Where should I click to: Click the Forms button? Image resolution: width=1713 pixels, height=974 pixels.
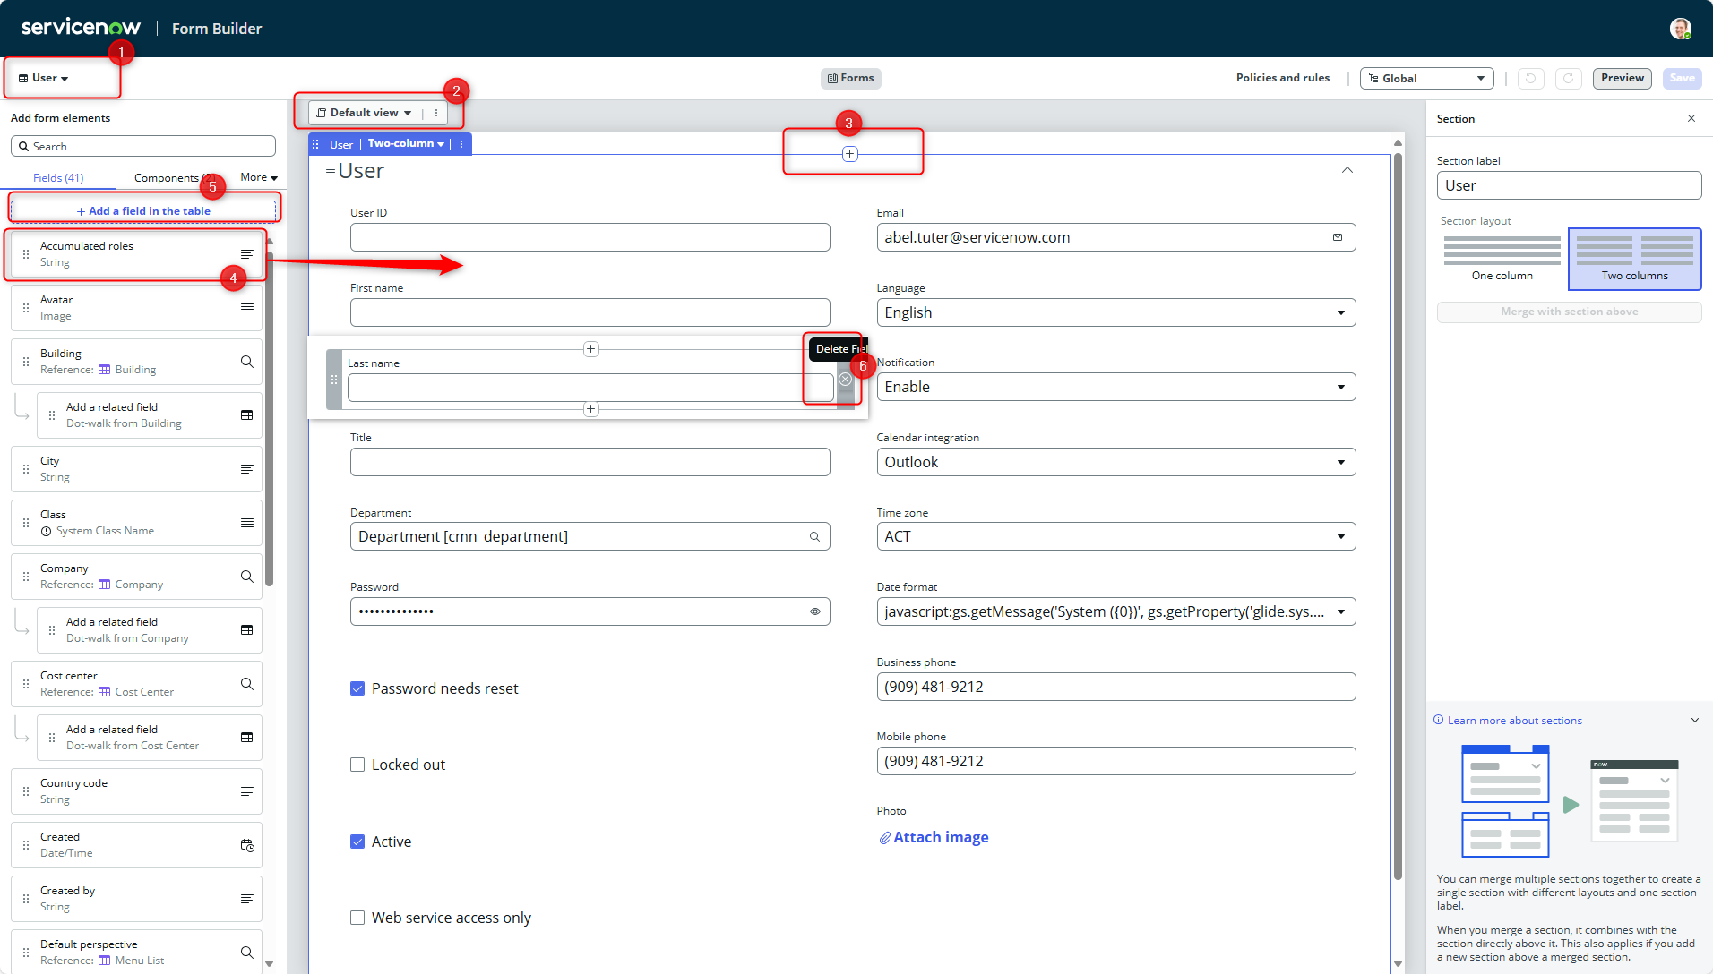click(850, 79)
